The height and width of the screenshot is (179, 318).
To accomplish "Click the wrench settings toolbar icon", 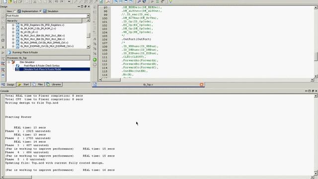I will [139, 1].
